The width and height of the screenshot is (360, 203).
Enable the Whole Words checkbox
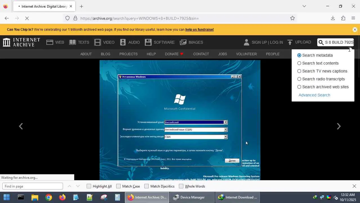point(181,186)
